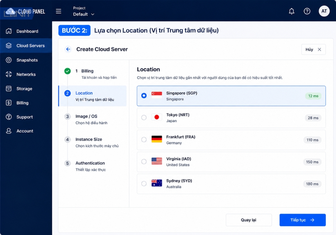Click the Cloud Panel logo
Screen dimensions: 336x235
25,11
